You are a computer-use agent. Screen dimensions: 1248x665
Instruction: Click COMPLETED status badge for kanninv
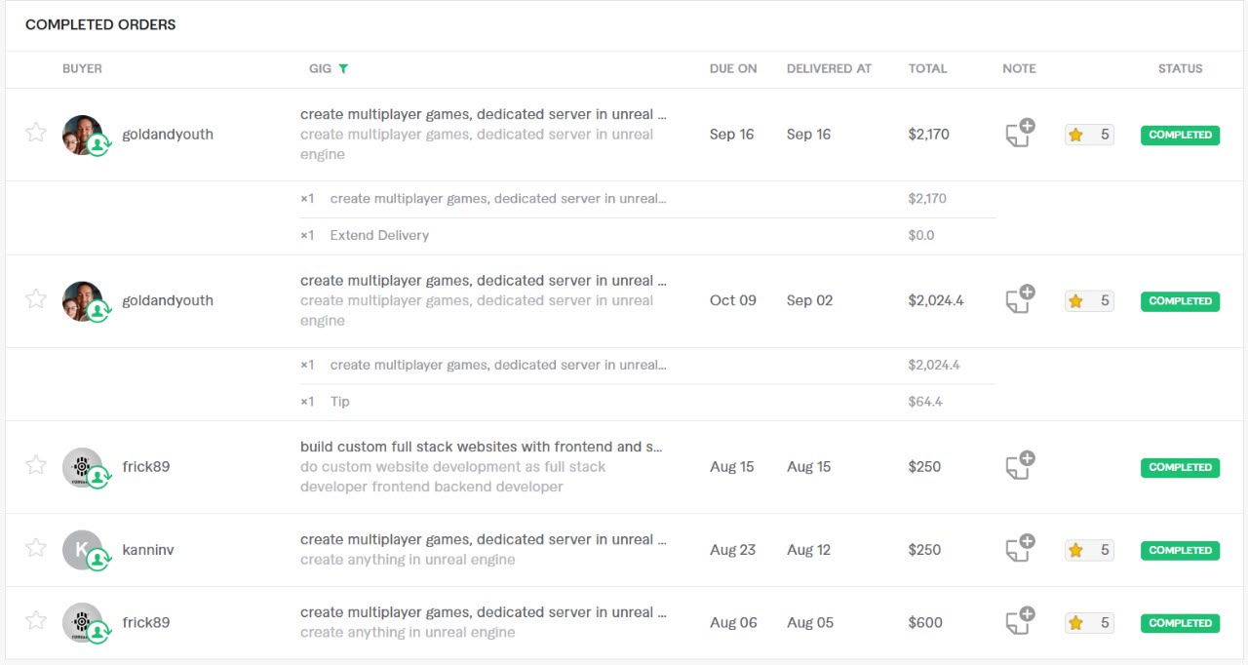[x=1180, y=550]
